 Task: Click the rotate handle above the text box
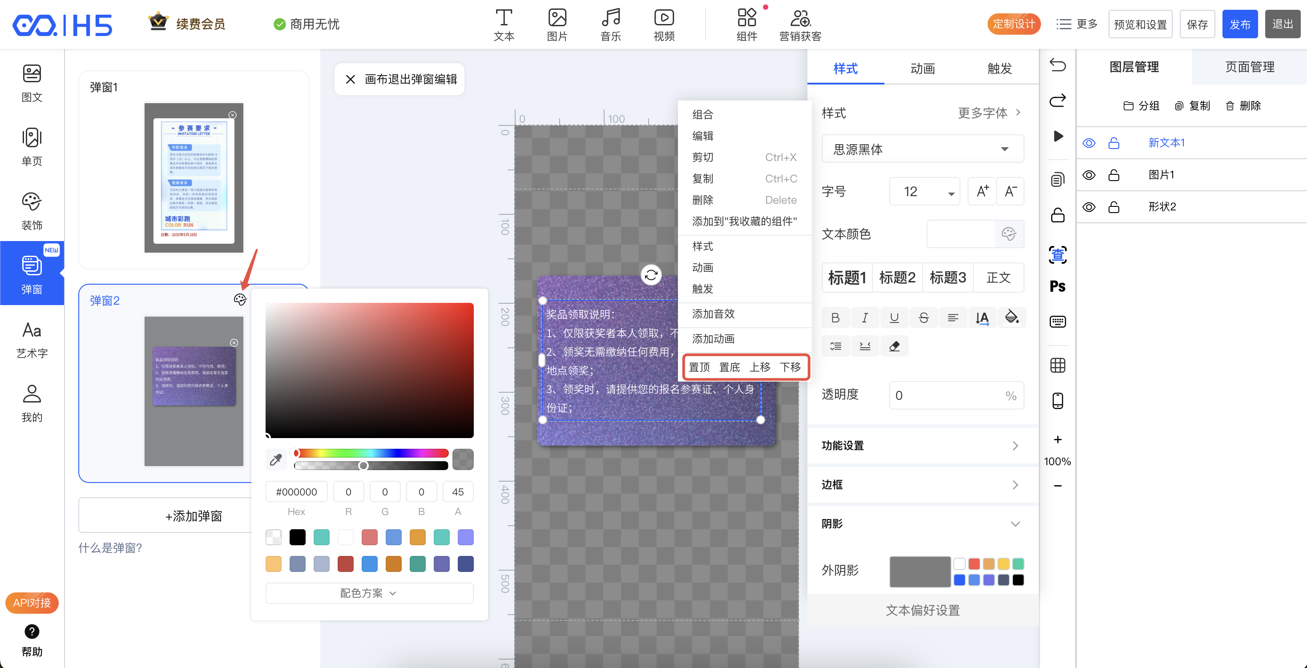tap(651, 275)
